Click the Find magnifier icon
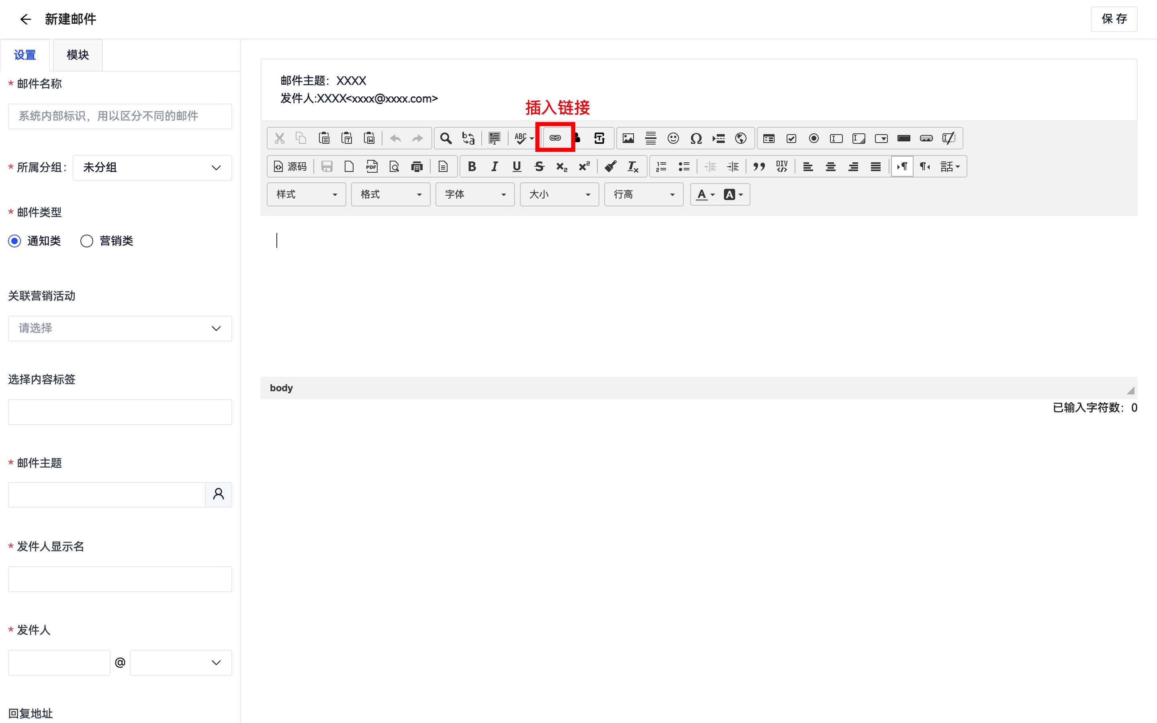Image resolution: width=1157 pixels, height=723 pixels. click(446, 139)
